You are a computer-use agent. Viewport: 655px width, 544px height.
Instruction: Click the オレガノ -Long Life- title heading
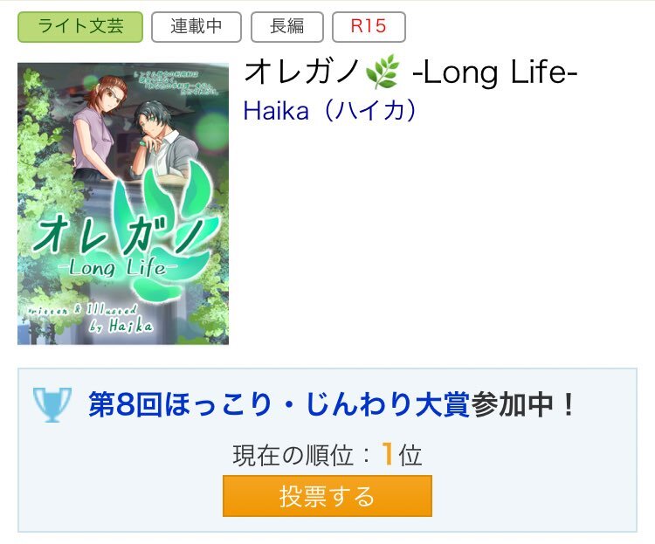tap(410, 72)
